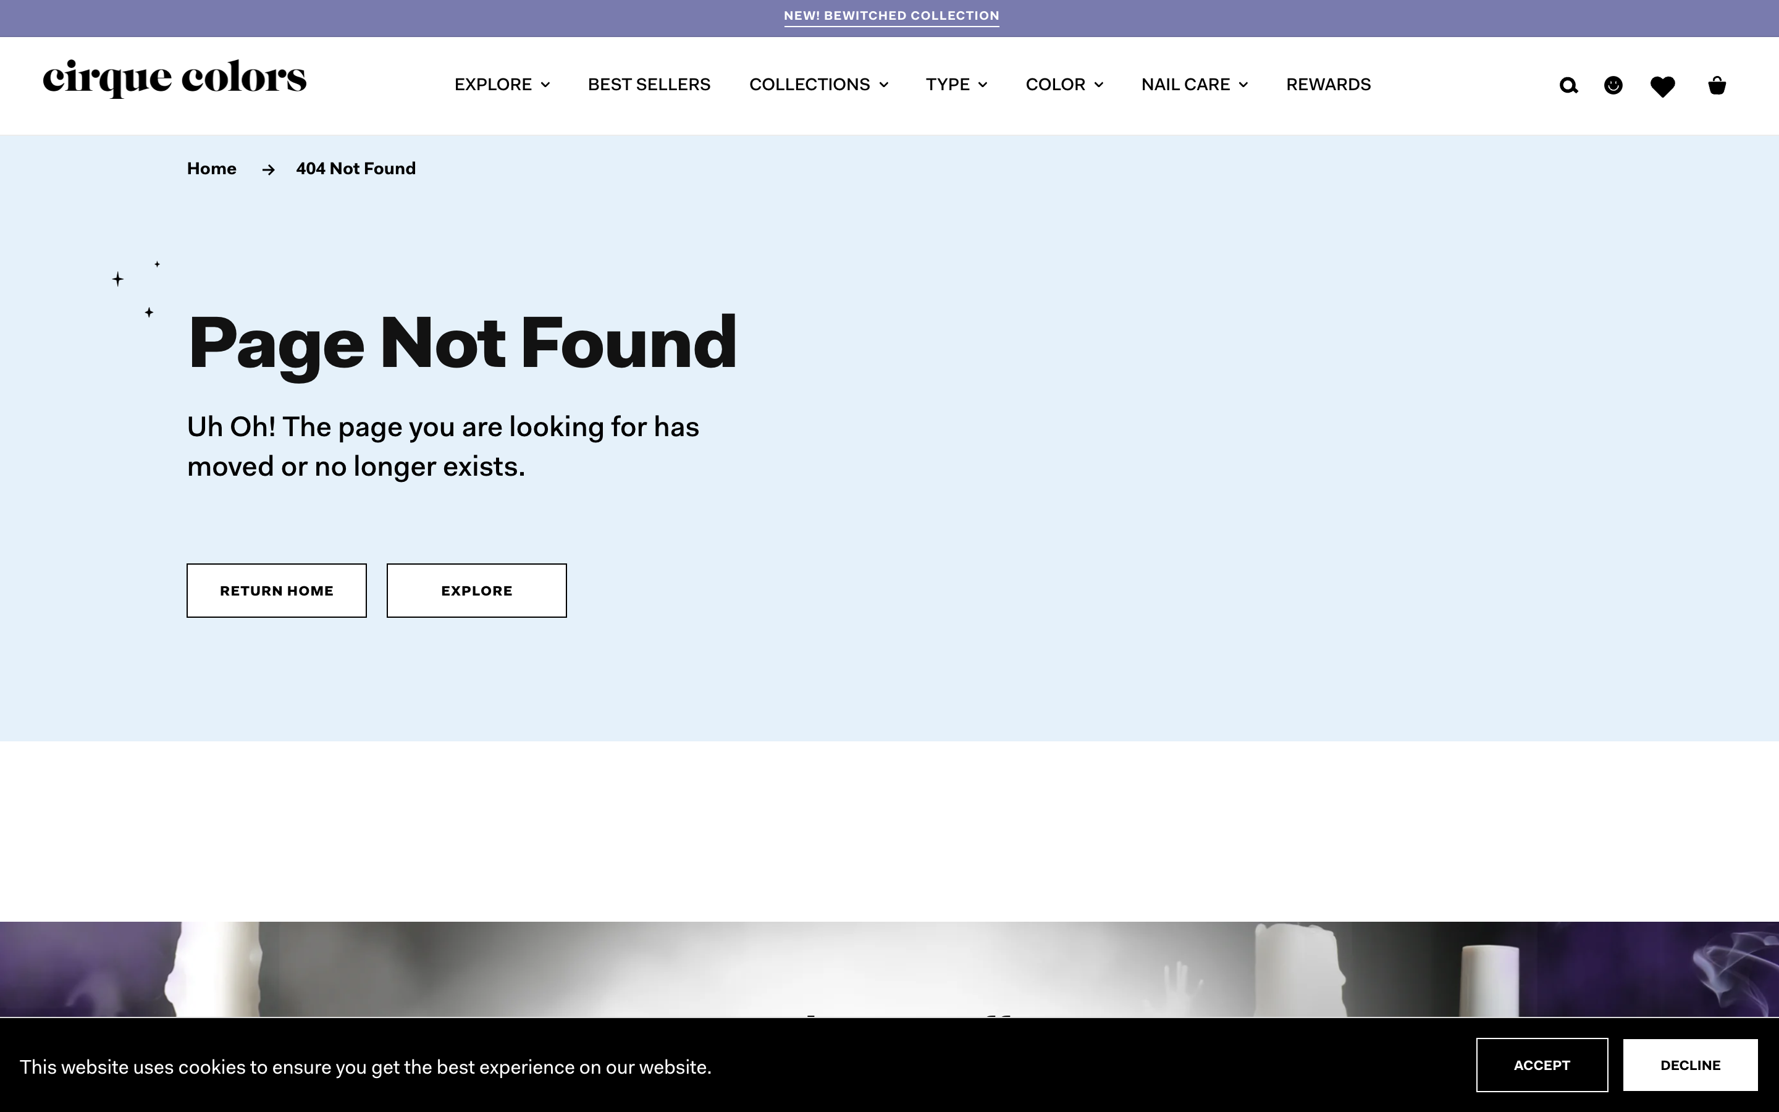The height and width of the screenshot is (1112, 1779).
Task: Expand the Color dropdown menu
Action: pos(1064,85)
